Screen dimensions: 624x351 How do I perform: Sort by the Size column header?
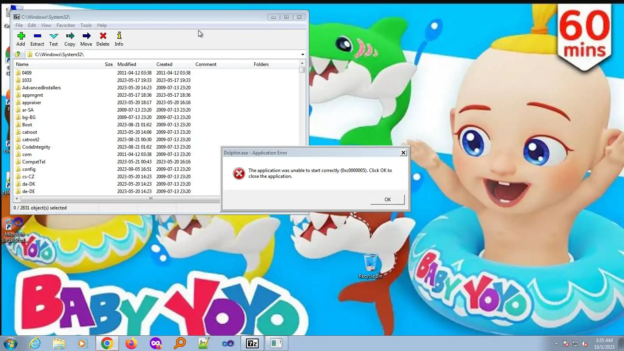(96, 64)
